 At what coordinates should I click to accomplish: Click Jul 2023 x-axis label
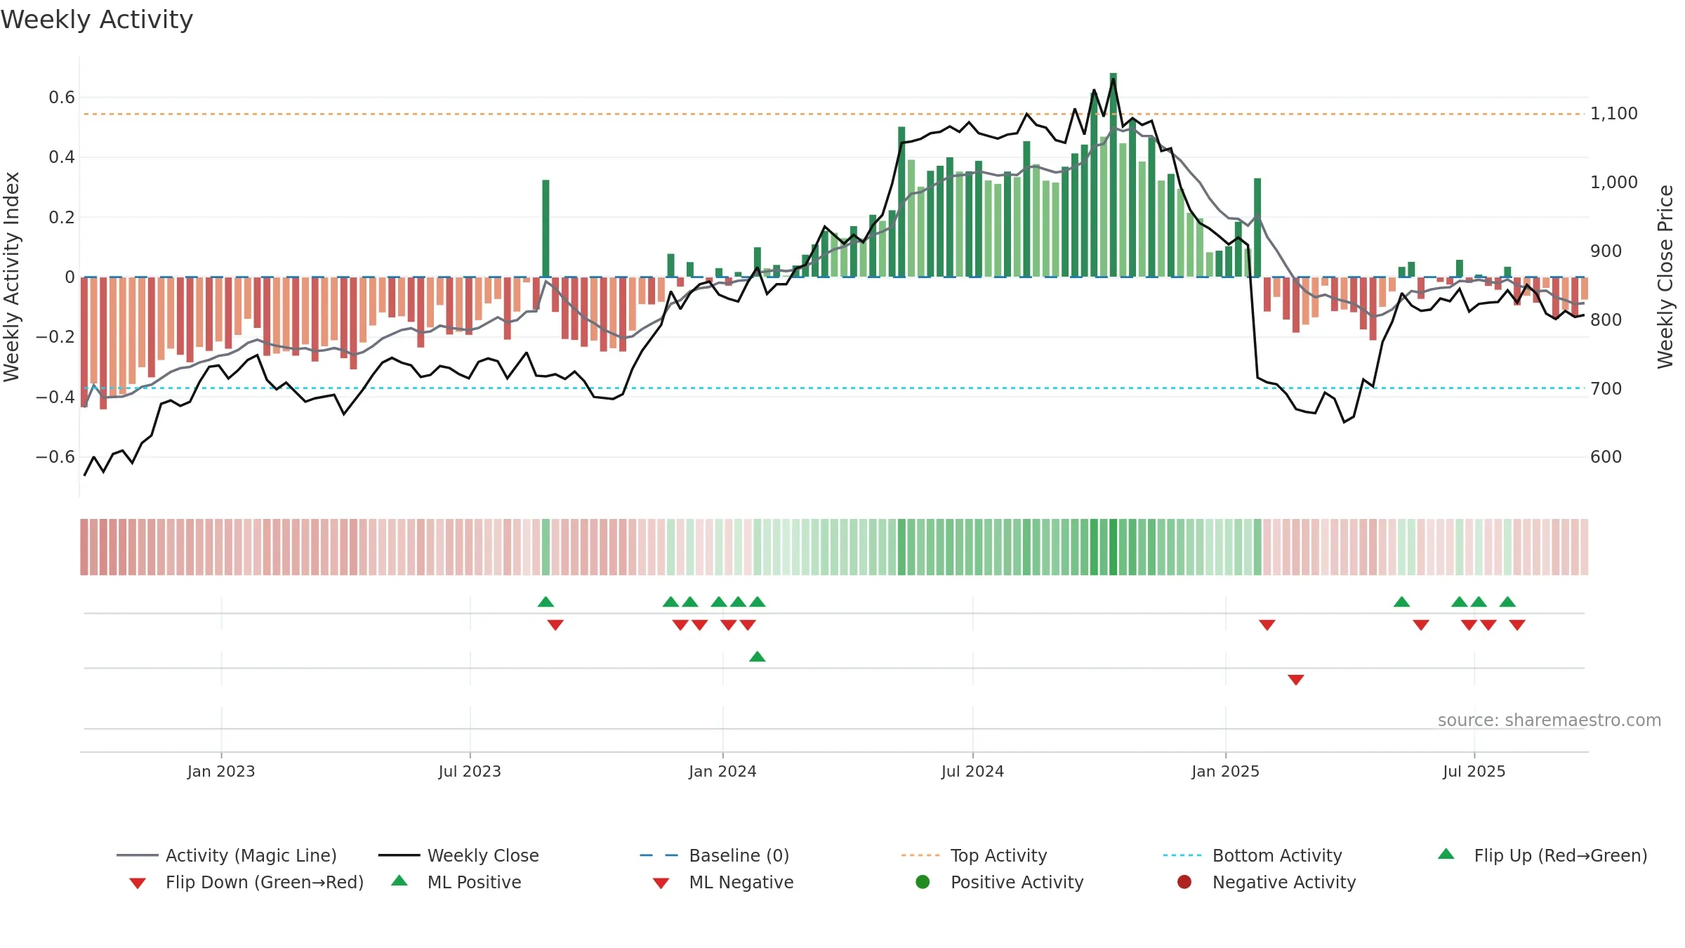pyautogui.click(x=470, y=771)
